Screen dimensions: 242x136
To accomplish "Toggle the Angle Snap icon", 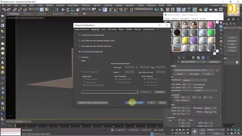I will (116, 10).
